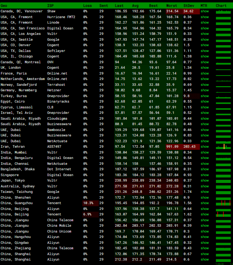Screen dimensions: 233x265
Task: Show MTR for Canada, BC, Vancouver Shaw
Action: (x=205, y=11)
